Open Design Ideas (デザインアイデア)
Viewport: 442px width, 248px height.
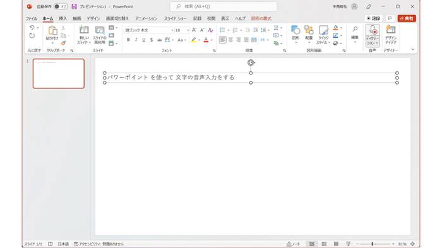coord(391,35)
